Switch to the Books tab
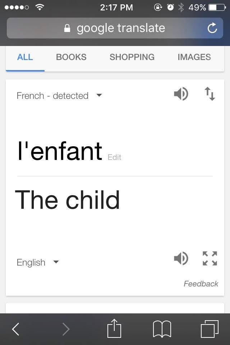The width and height of the screenshot is (230, 345). (71, 57)
